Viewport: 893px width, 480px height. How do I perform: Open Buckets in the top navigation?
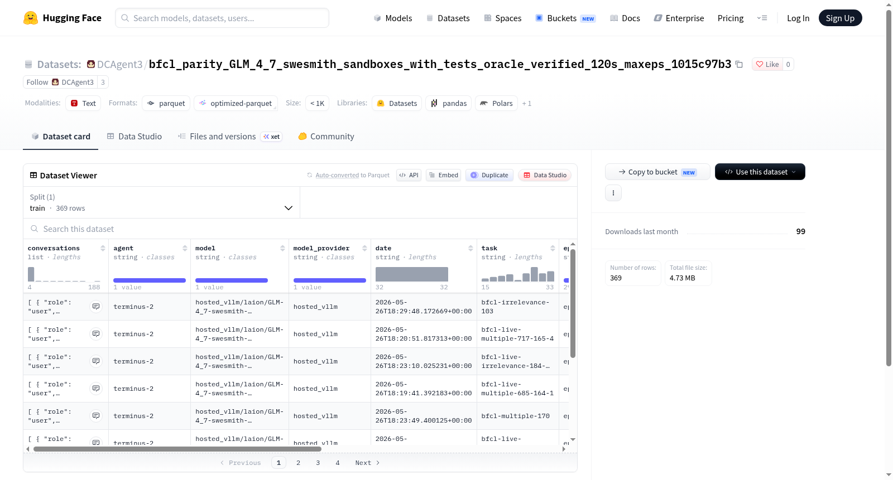coord(565,18)
